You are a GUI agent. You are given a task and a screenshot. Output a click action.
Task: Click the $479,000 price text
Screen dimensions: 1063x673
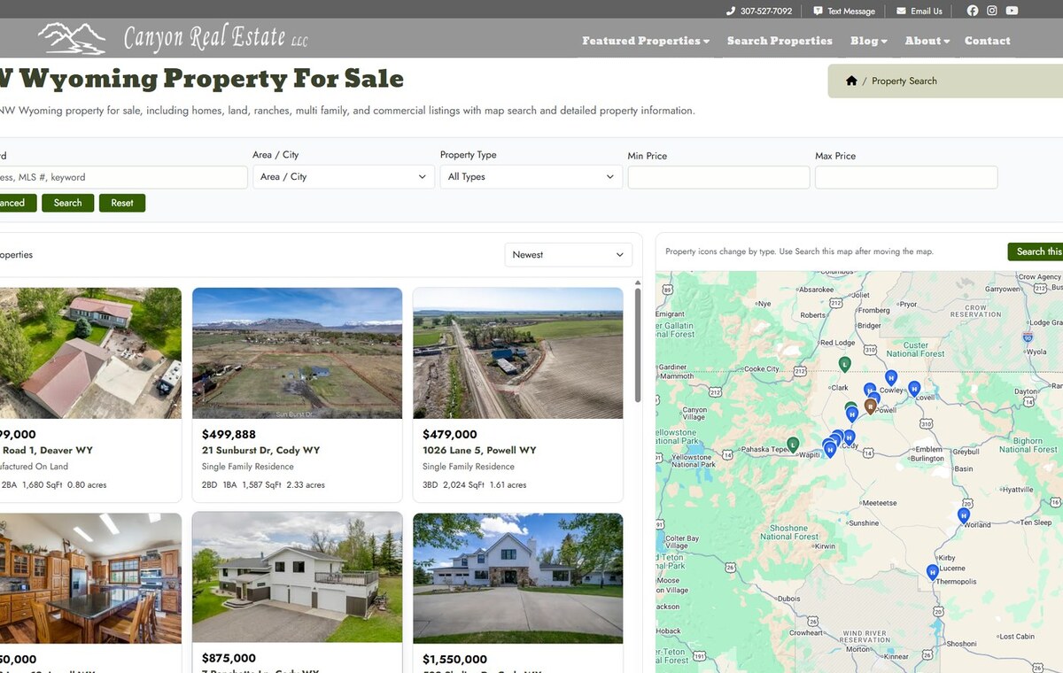pos(450,434)
